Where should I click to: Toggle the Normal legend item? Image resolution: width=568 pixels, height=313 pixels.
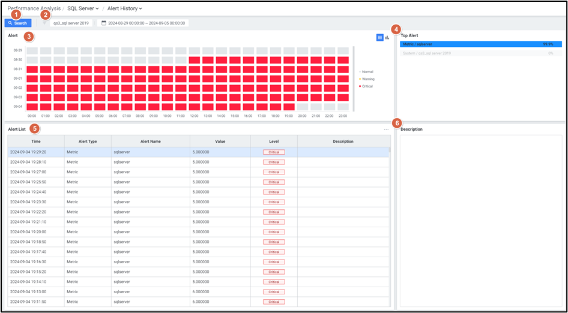click(366, 72)
